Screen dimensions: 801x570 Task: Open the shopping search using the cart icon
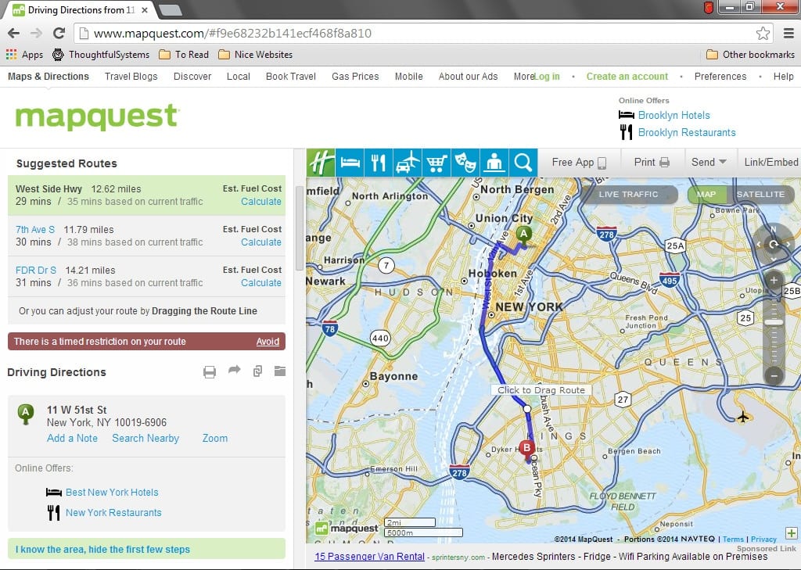[x=436, y=162]
